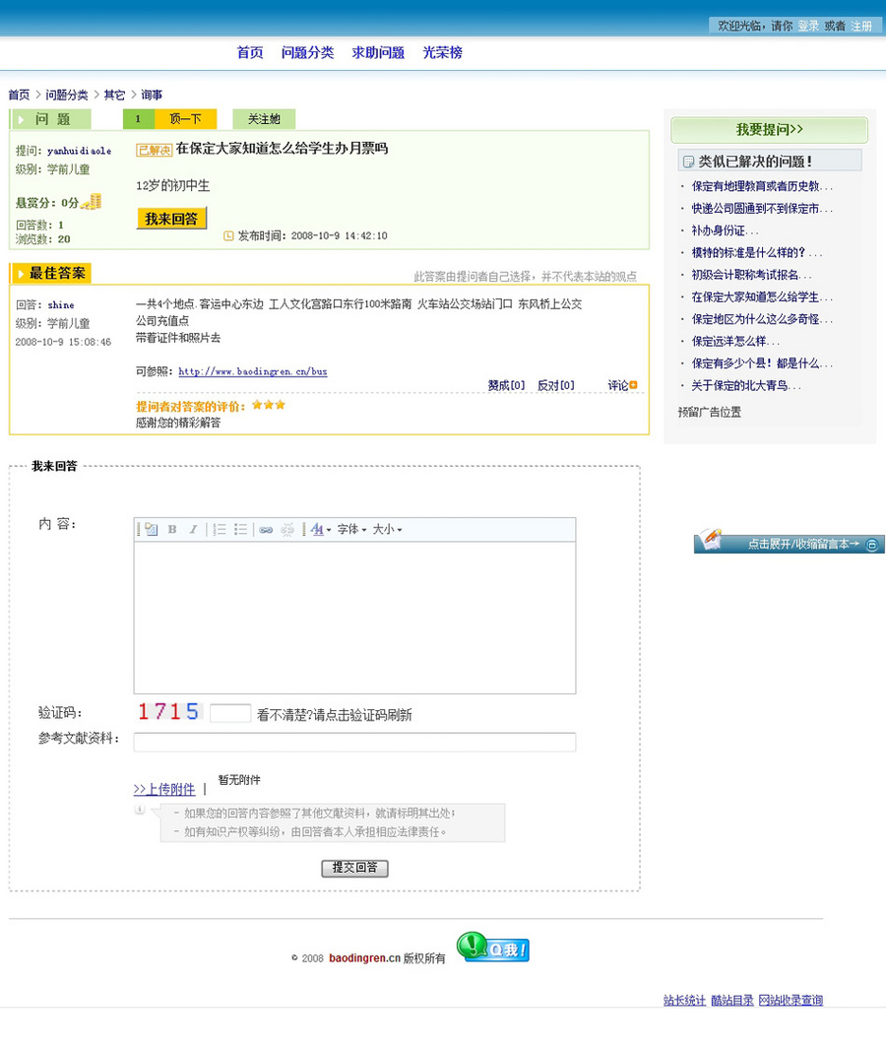Click the paste-as-text editor icon
The width and height of the screenshot is (886, 1048).
tap(152, 529)
